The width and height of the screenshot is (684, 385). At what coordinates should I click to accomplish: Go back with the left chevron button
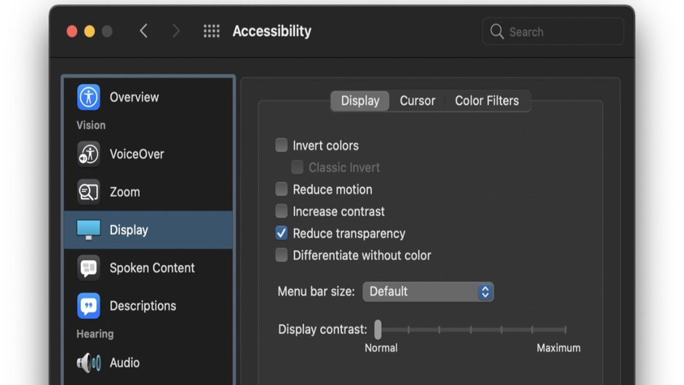click(x=143, y=31)
